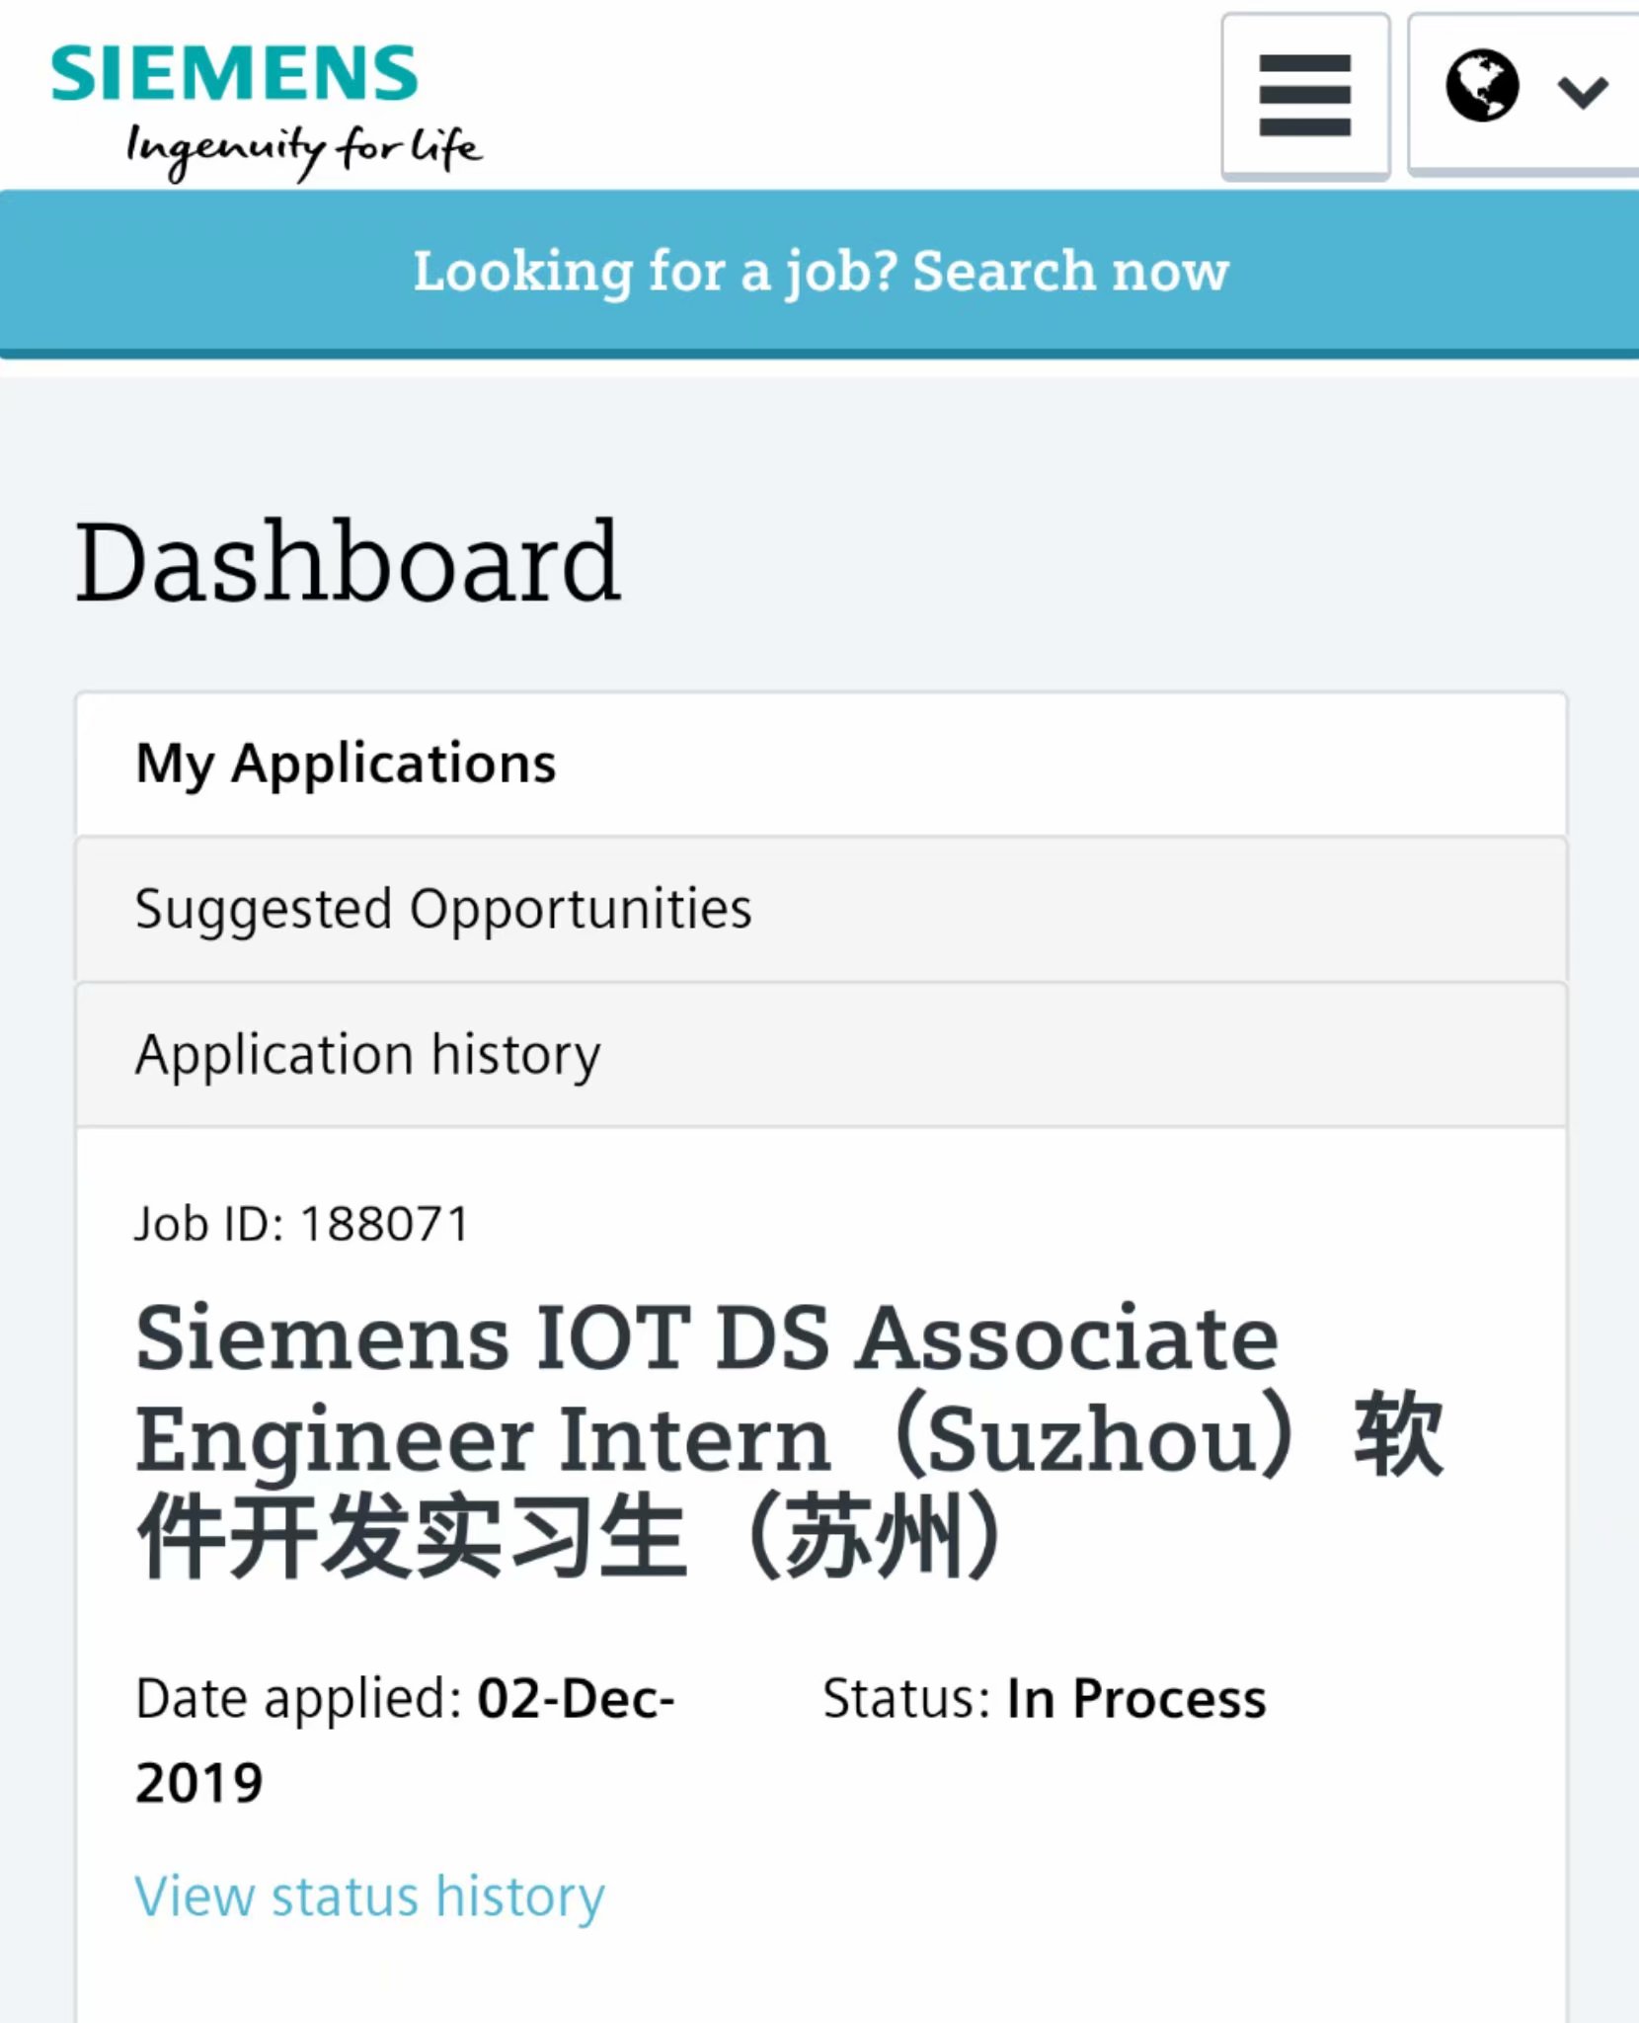This screenshot has width=1639, height=2023.
Task: Click the Job ID 188071 text
Action: [301, 1224]
